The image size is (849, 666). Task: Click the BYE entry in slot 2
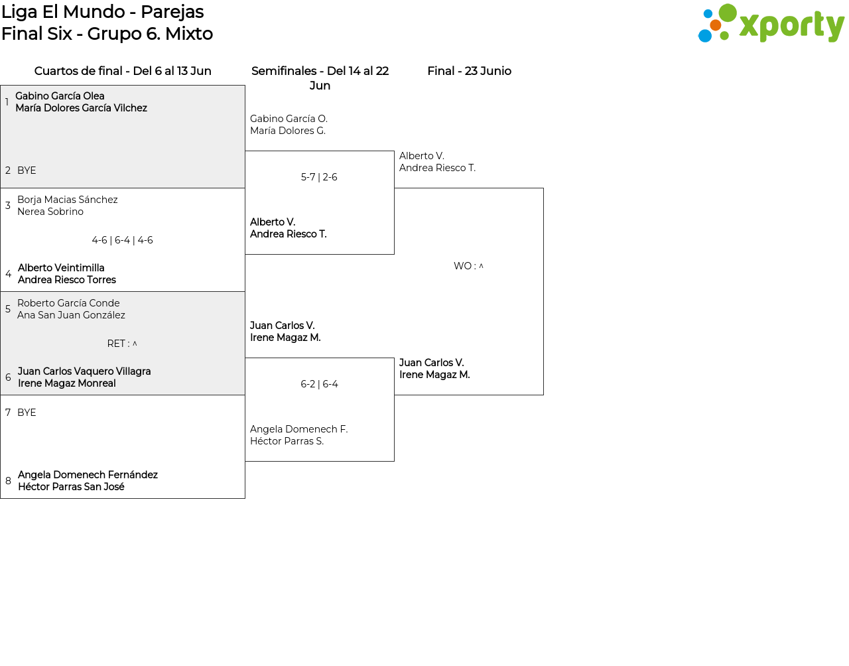click(27, 170)
